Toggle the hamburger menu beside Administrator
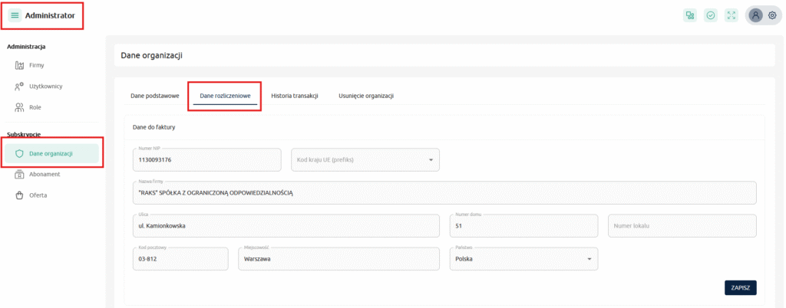 (15, 15)
